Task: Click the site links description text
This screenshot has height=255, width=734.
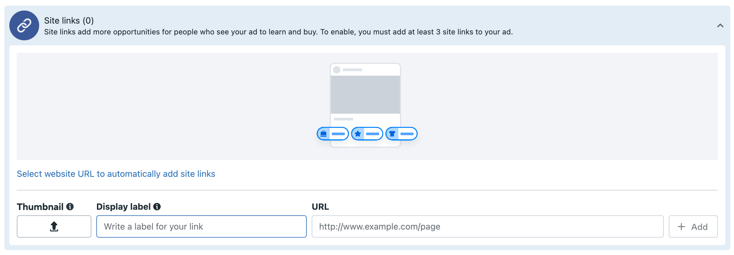Action: tap(278, 32)
